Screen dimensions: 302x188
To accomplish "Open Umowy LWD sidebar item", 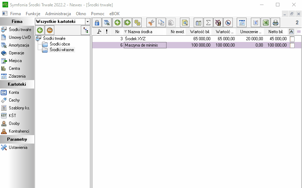I will [x=17, y=37].
